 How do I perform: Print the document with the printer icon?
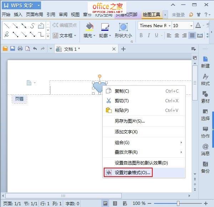click(x=20, y=49)
